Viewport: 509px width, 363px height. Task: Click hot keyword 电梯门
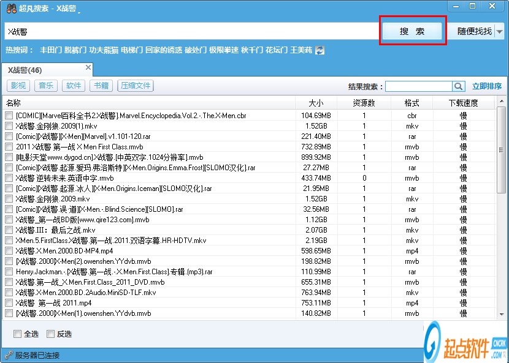(x=132, y=50)
